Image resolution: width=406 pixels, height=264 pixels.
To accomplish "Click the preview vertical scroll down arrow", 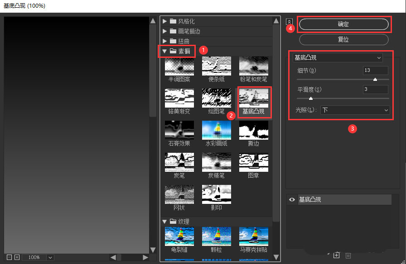I will tap(153, 250).
